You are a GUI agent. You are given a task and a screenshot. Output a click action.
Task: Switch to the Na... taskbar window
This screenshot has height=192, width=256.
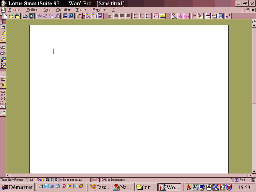123,187
